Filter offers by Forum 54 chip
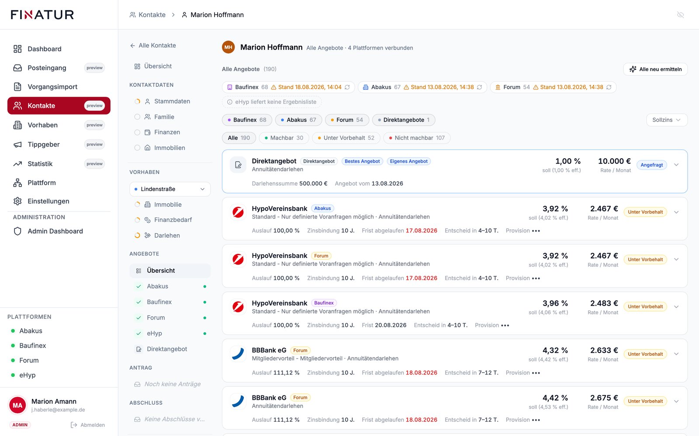Screen dimensions: 699x436 pyautogui.click(x=347, y=120)
